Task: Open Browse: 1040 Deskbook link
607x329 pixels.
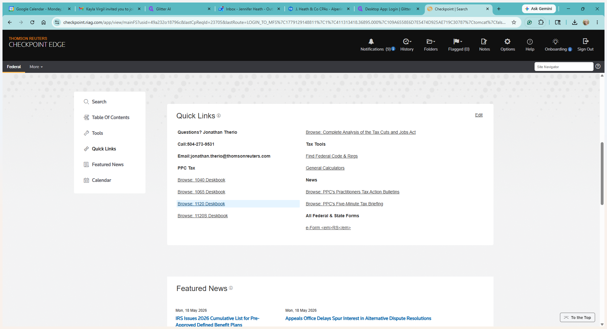Action: (201, 180)
